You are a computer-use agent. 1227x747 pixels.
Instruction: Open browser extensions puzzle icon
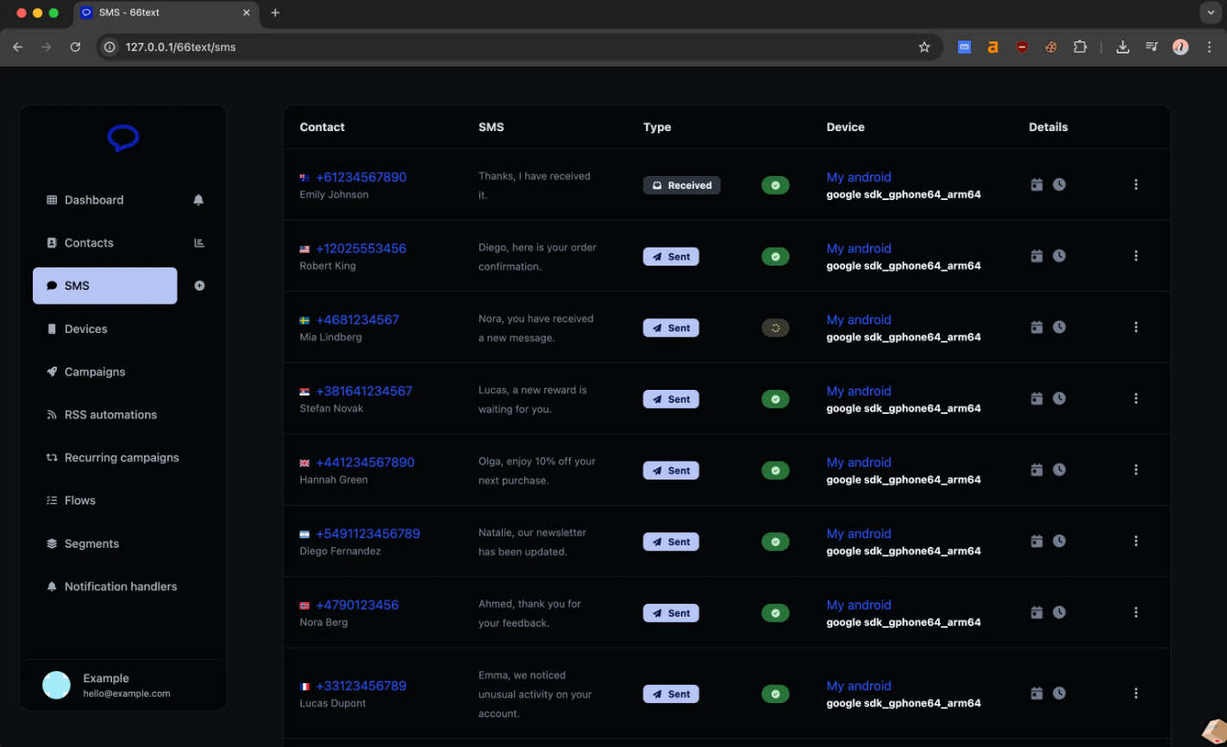tap(1080, 47)
